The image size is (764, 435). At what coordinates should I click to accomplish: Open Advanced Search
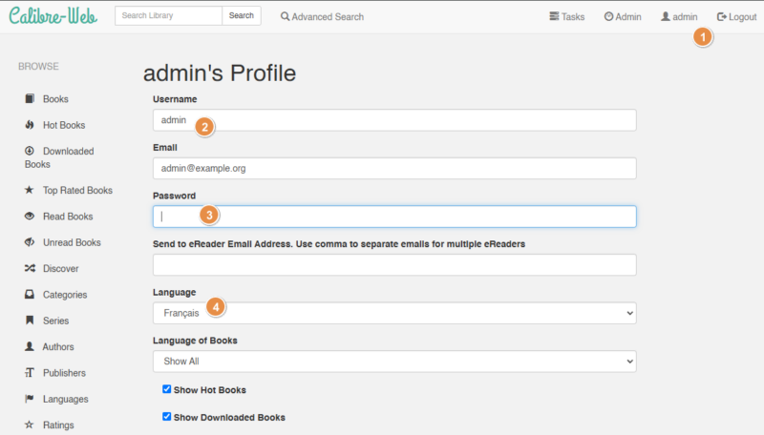coord(322,16)
